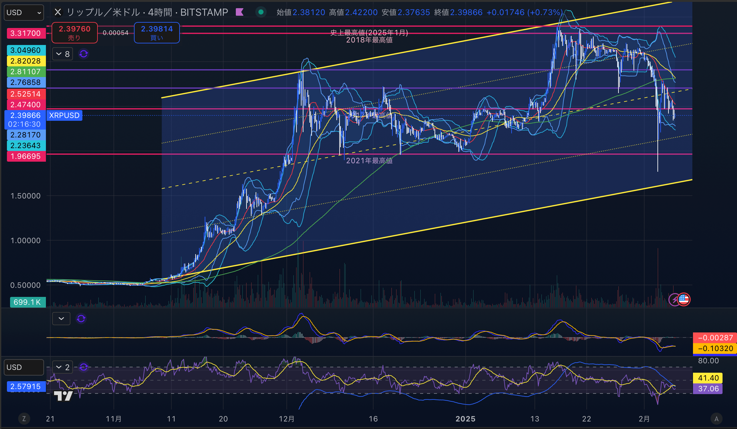Click the X symbol icon beside リップル/米ドル
This screenshot has width=737, height=429.
(x=58, y=12)
